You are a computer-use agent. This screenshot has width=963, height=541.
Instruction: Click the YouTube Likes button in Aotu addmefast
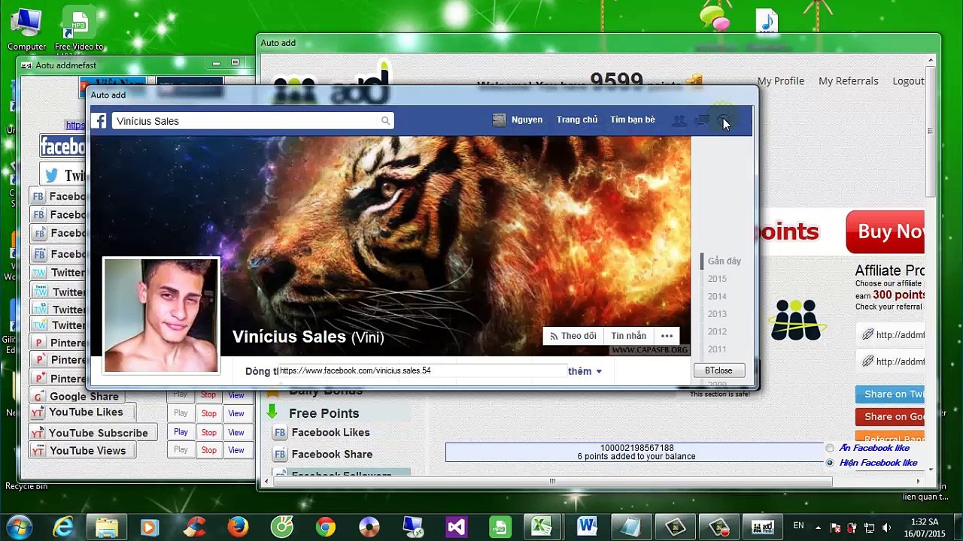pos(82,412)
